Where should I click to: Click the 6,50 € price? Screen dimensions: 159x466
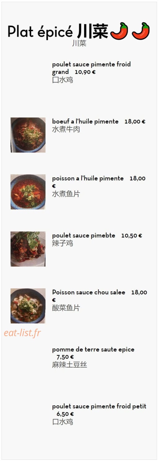tap(65, 414)
